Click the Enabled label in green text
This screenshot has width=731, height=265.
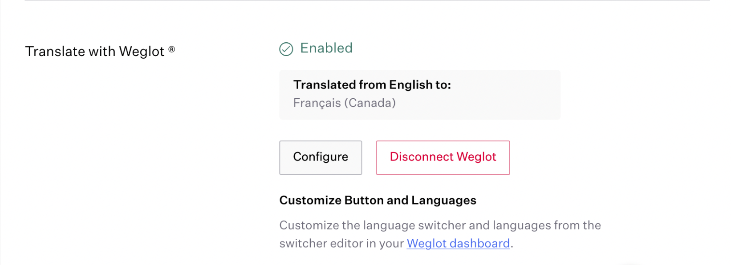(327, 48)
